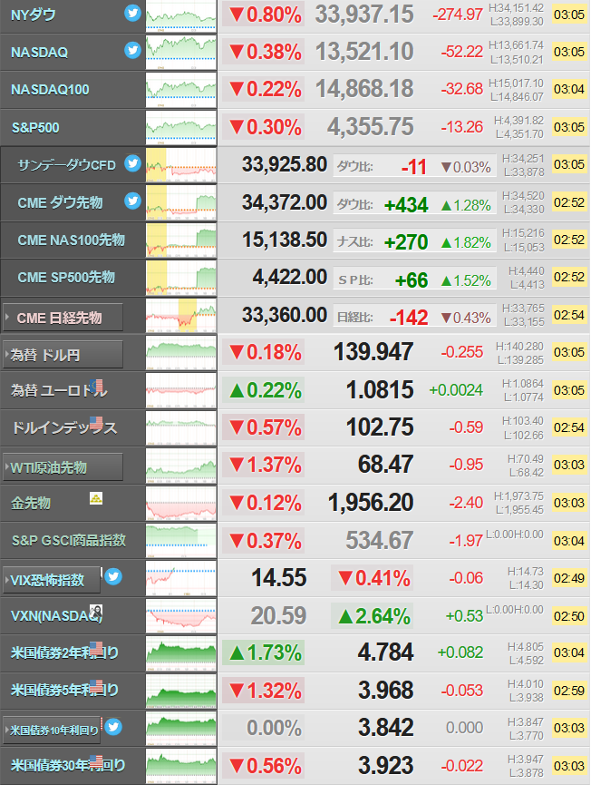Click the flag icon on 為替 ユーロドル
This screenshot has width=591, height=785.
[x=96, y=386]
